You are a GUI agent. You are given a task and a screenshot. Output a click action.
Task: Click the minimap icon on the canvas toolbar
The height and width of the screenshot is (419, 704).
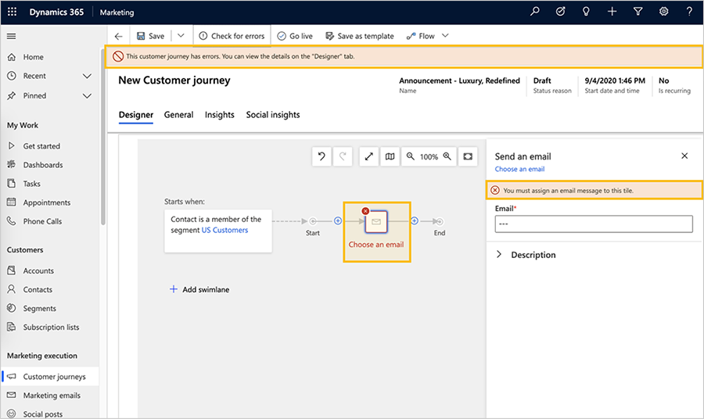[390, 156]
